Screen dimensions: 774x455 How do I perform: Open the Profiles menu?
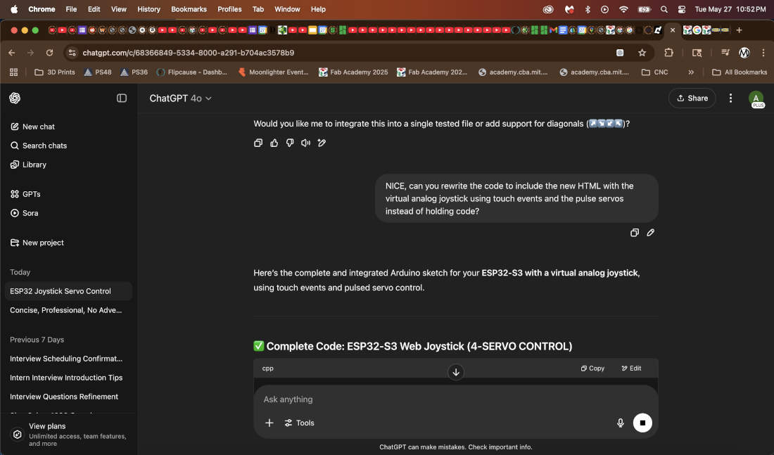(x=229, y=9)
